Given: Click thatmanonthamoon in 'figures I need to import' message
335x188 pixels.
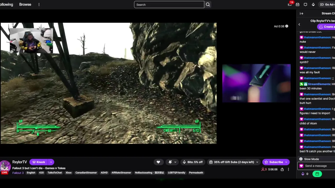Looking at the screenshot, I should [x=317, y=109].
